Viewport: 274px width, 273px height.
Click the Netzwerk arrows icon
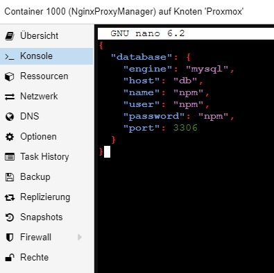point(10,97)
